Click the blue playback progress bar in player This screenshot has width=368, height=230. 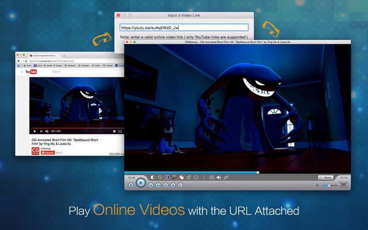click(x=191, y=172)
